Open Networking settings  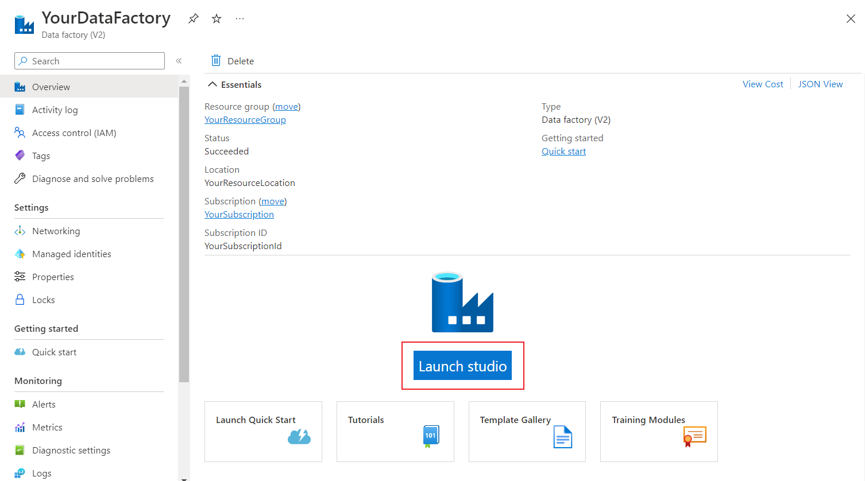click(x=55, y=231)
